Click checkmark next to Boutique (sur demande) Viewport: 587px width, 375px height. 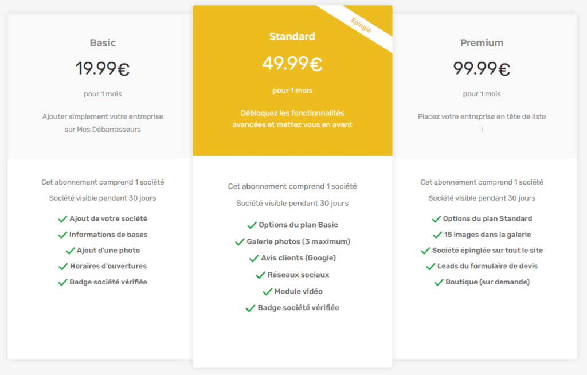point(439,283)
